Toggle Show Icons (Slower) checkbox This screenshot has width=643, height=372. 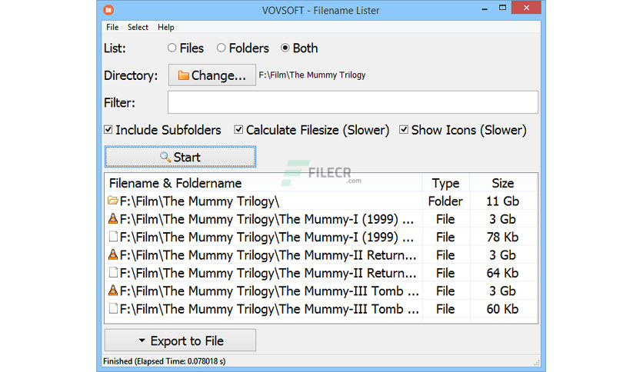click(x=404, y=130)
